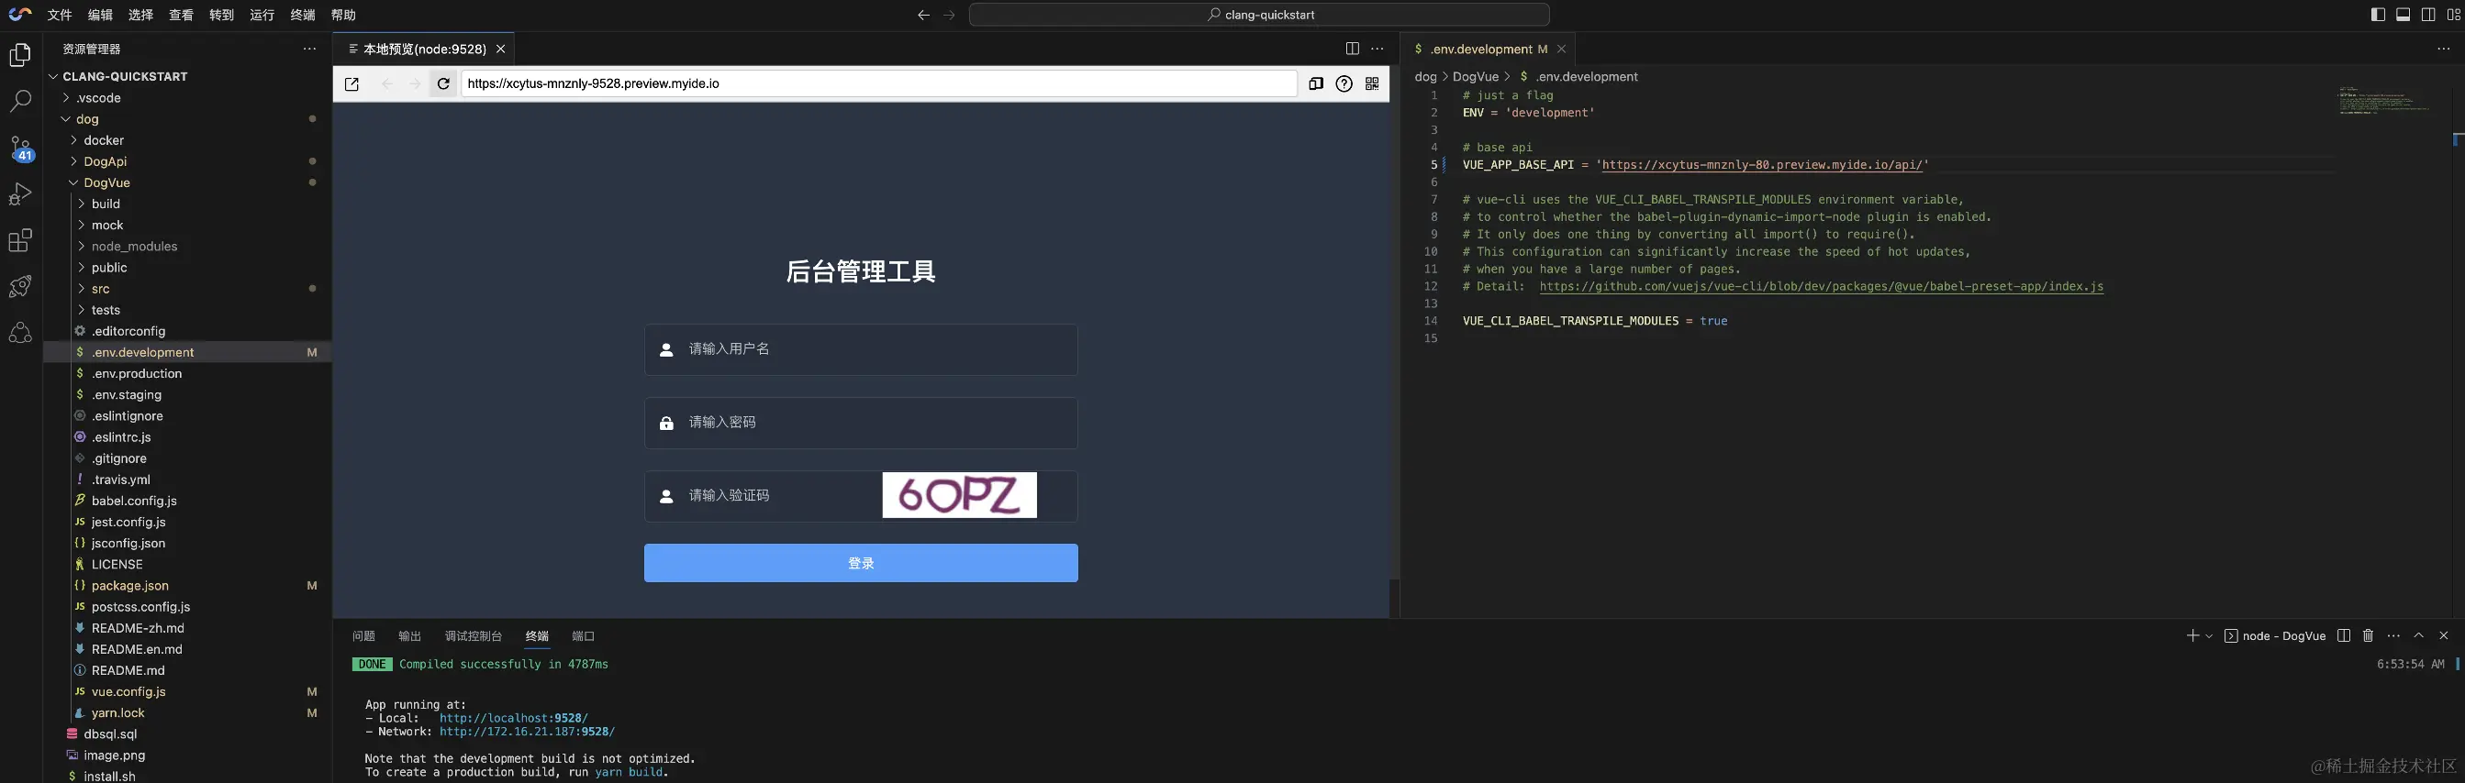
Task: Switch to the 问题 panel tab
Action: pos(363,635)
